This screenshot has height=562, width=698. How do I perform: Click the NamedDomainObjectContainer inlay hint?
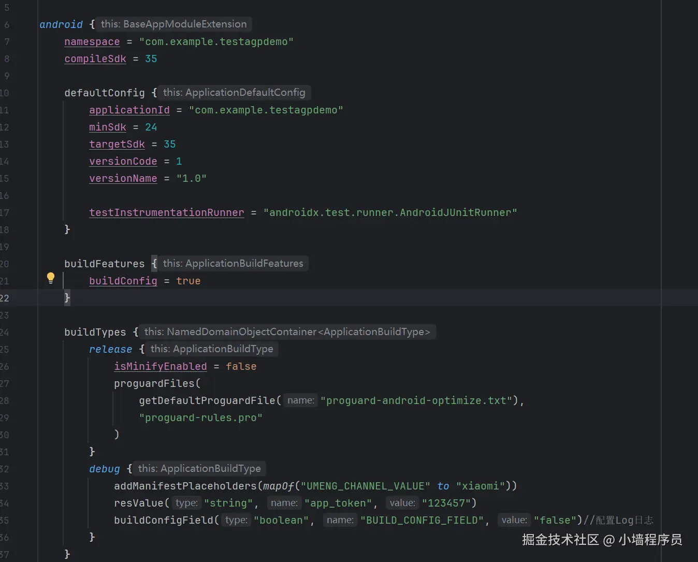(287, 332)
